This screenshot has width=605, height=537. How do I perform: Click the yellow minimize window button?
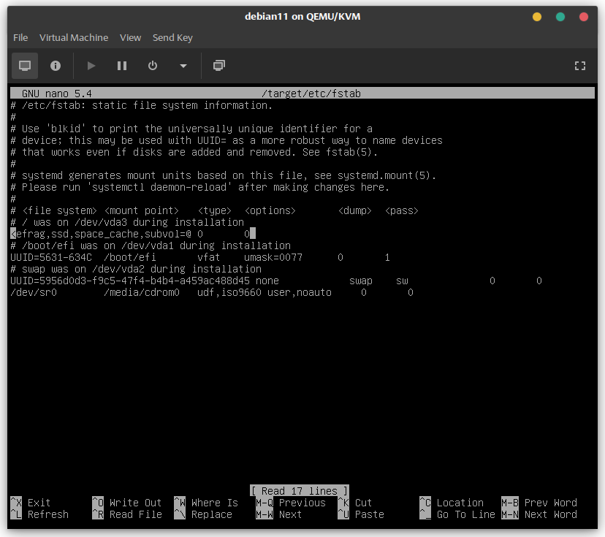point(537,17)
